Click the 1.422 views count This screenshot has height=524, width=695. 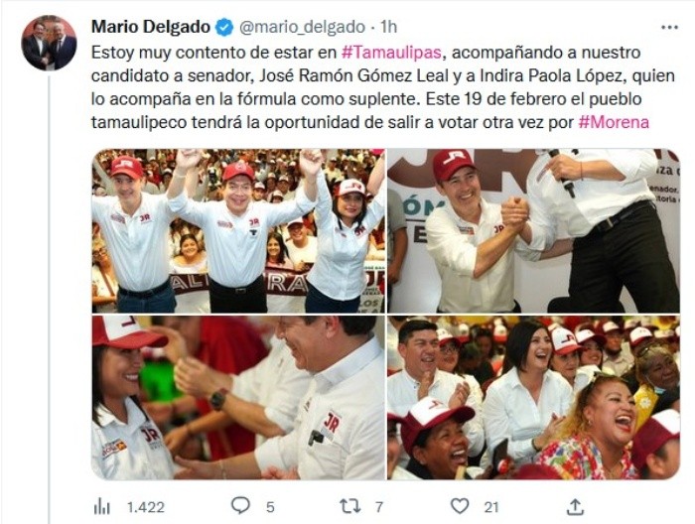pos(146,507)
